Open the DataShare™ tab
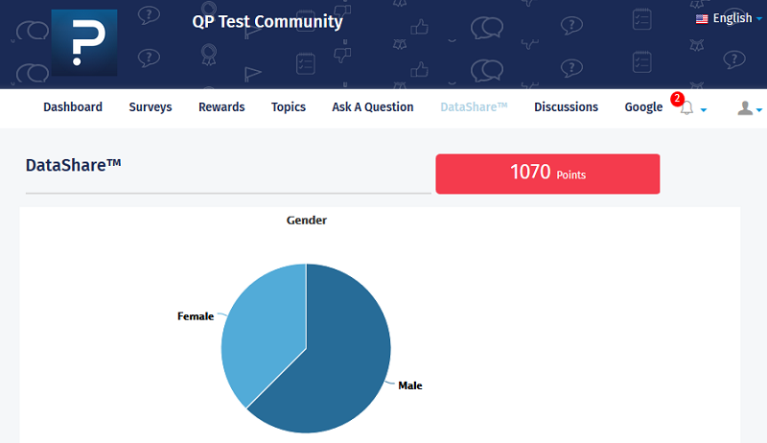This screenshot has height=443, width=767. (x=474, y=107)
